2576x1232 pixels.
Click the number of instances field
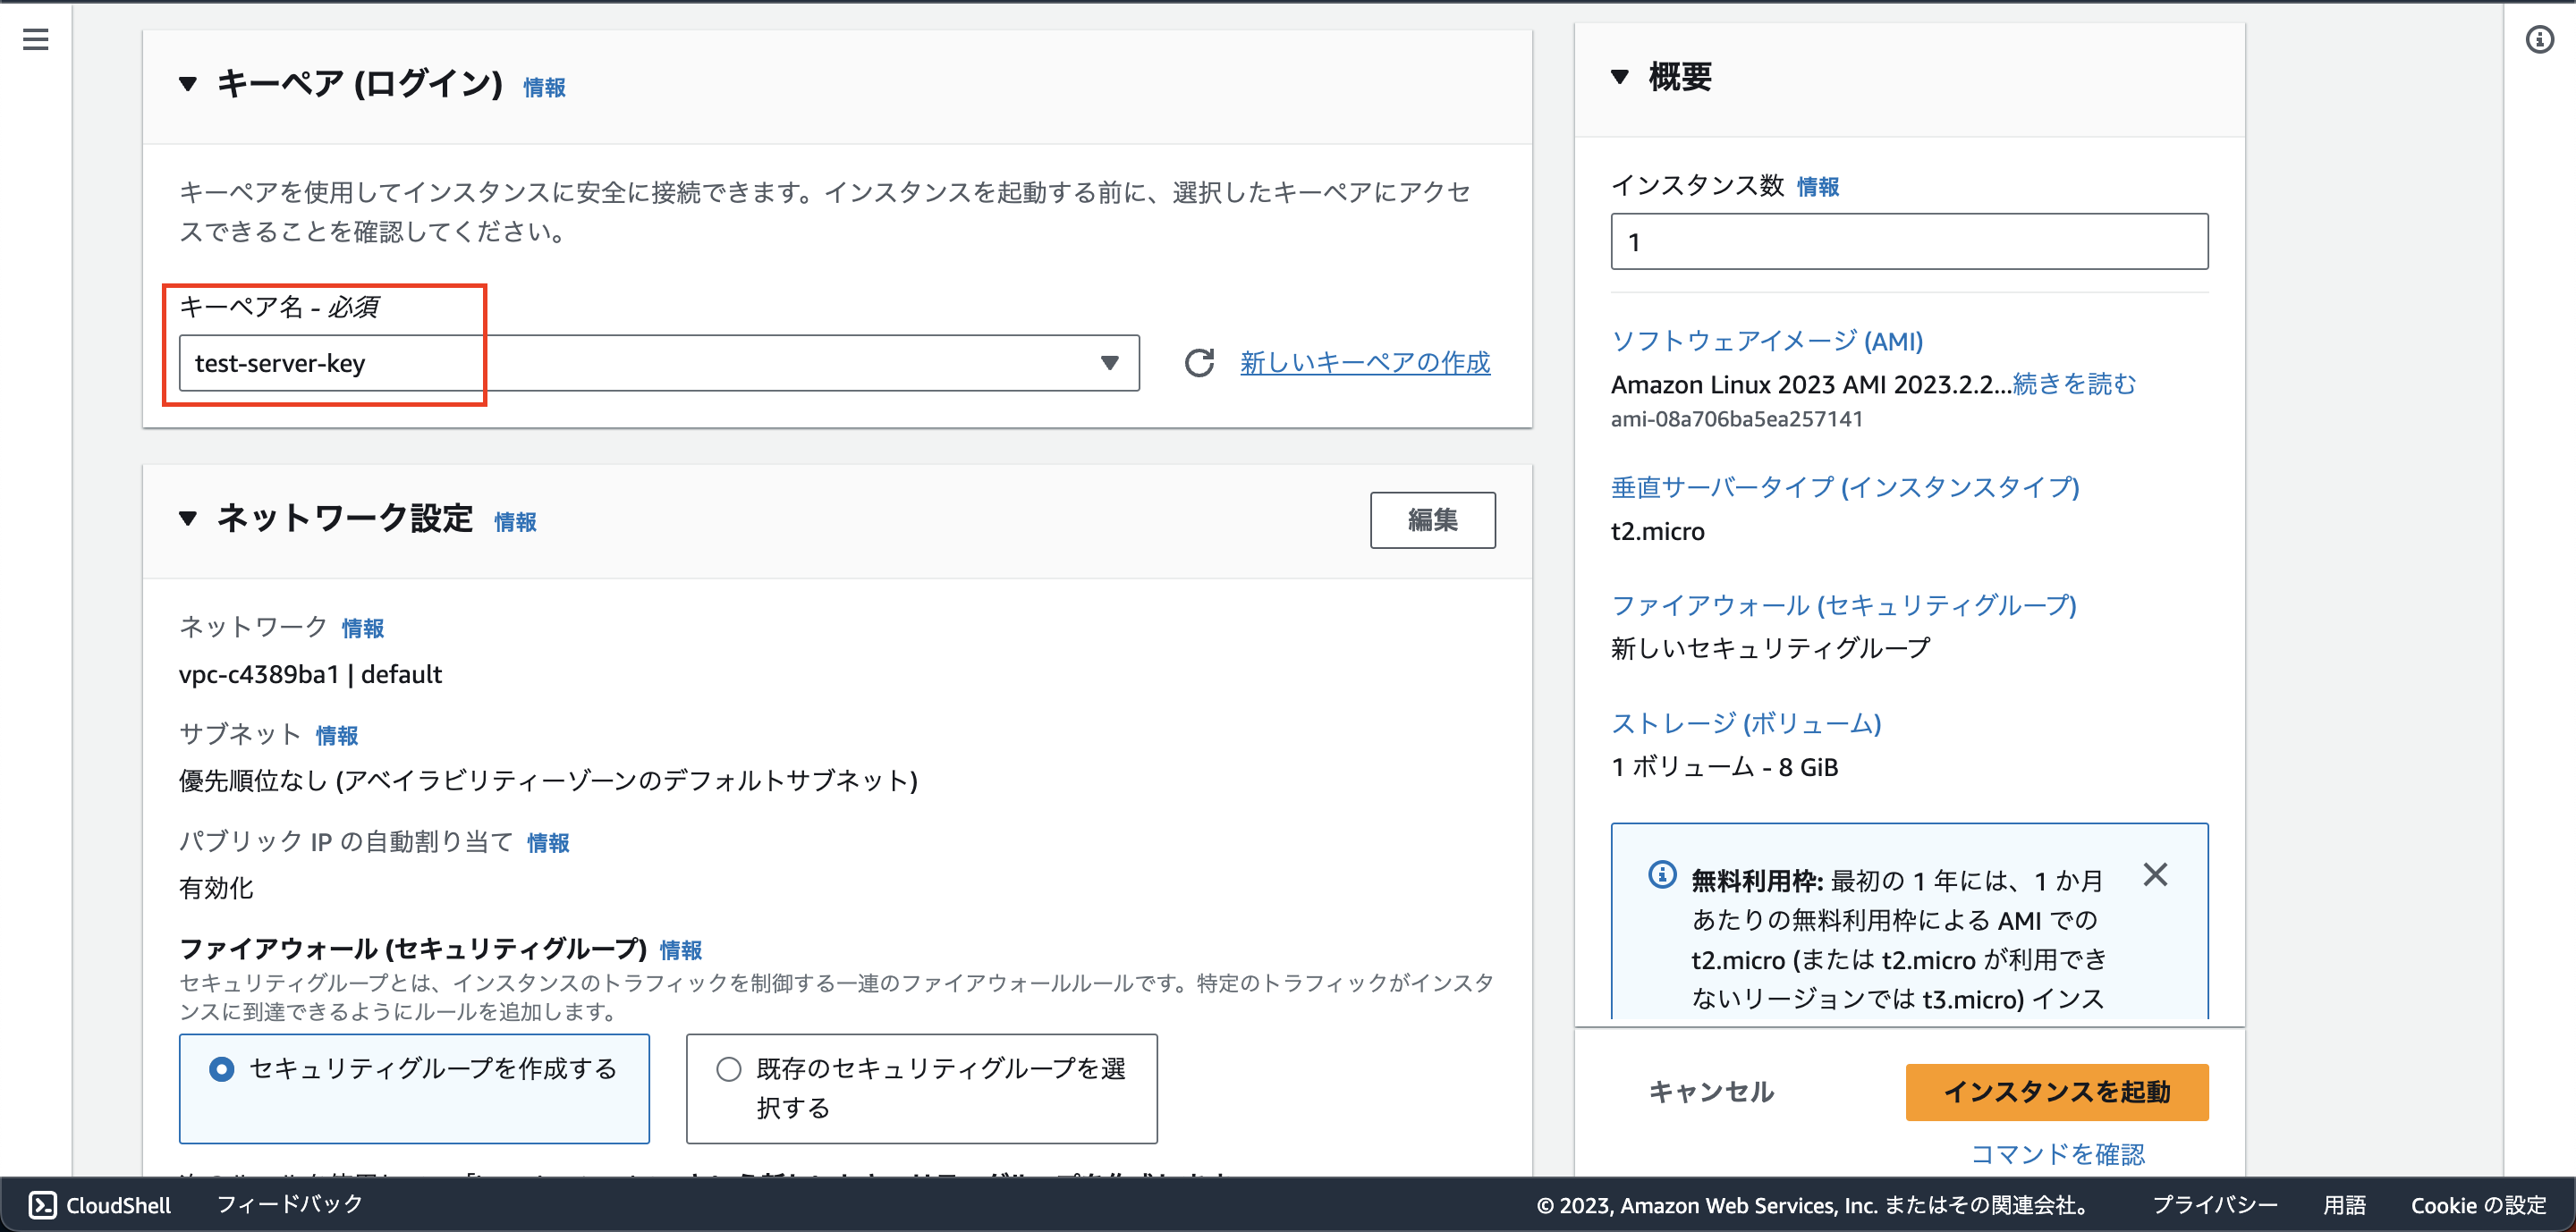click(x=1908, y=241)
